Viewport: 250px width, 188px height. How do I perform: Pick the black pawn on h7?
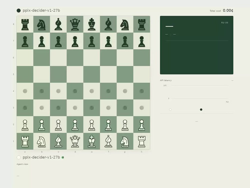pyautogui.click(x=141, y=42)
